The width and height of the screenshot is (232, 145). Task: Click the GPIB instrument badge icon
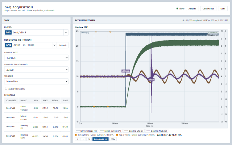(8, 45)
